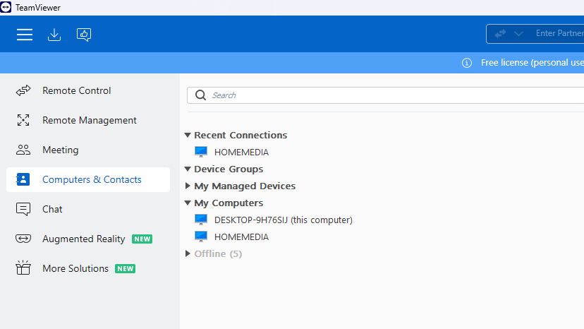584x329 pixels.
Task: Expand My Managed Devices group
Action: coord(188,186)
